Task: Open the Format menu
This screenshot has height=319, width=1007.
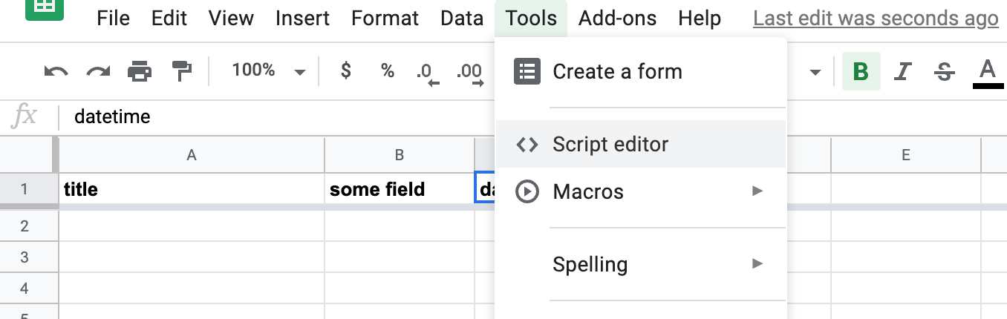Action: pyautogui.click(x=385, y=18)
